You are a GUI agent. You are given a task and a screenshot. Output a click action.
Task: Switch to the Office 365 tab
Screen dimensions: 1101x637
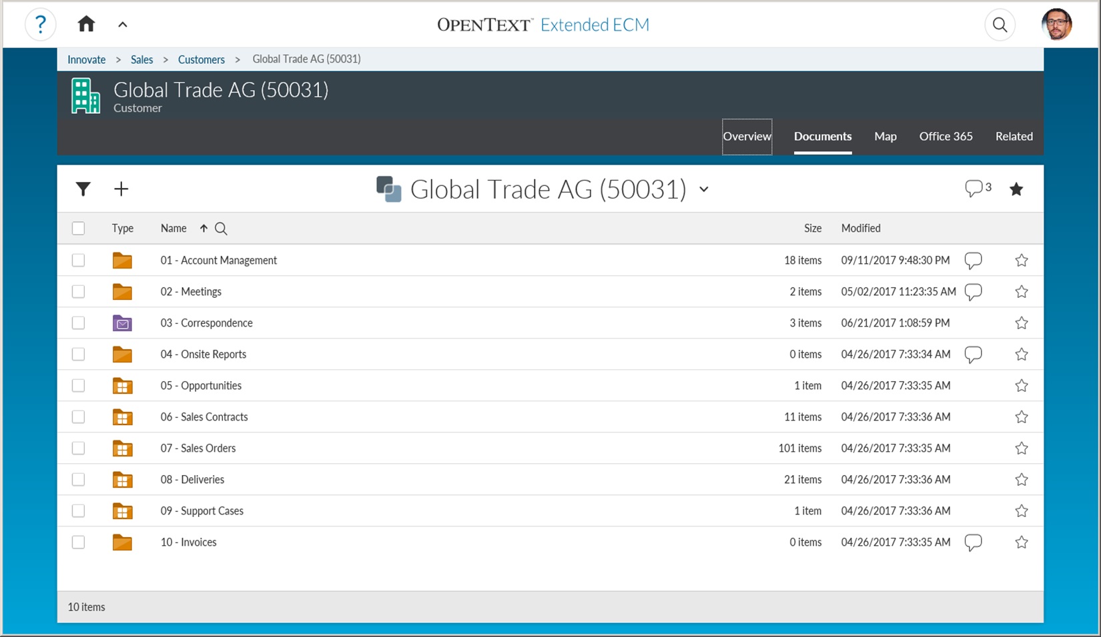[946, 137]
